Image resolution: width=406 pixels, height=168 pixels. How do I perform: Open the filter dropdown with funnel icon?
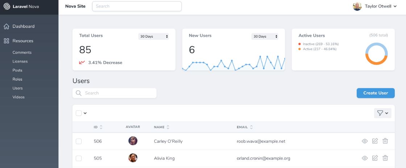coord(382,113)
